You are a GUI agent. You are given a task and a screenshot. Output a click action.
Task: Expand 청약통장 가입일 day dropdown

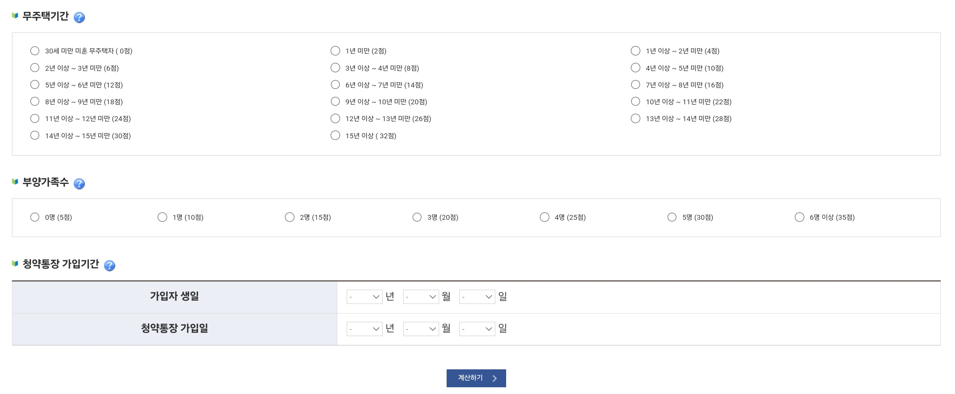(x=477, y=329)
